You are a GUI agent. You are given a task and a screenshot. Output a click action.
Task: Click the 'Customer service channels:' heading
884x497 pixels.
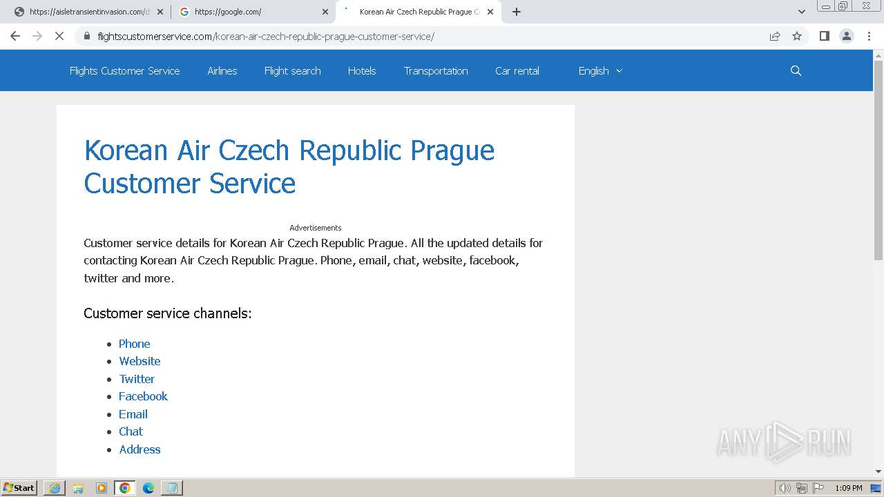click(168, 313)
